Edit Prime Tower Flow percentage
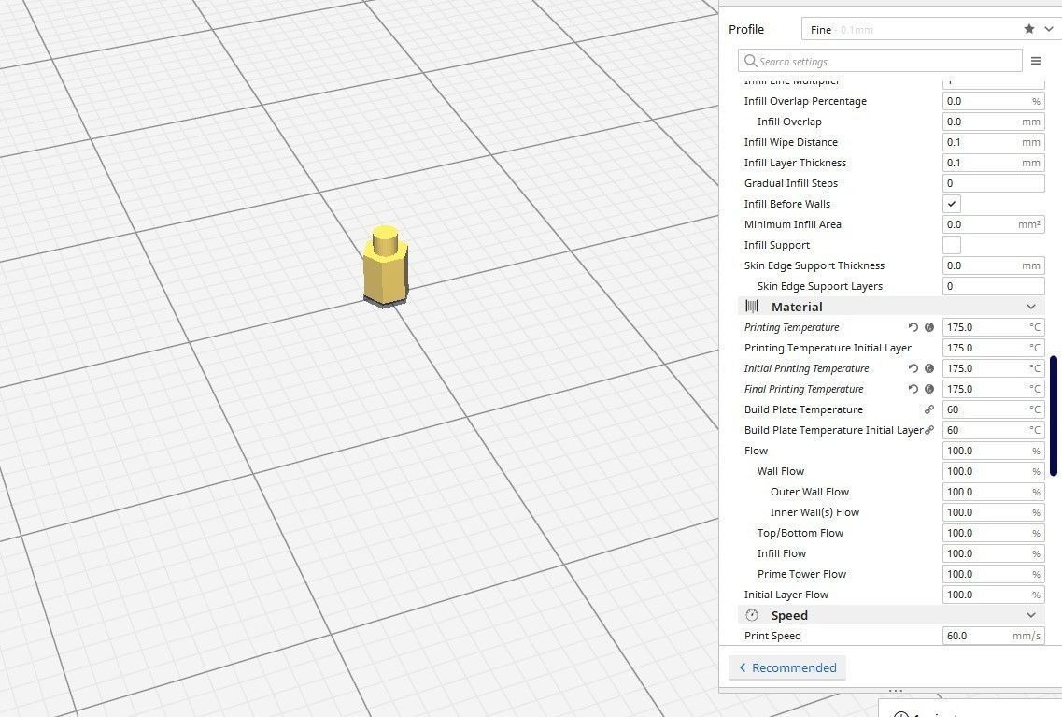 (993, 574)
